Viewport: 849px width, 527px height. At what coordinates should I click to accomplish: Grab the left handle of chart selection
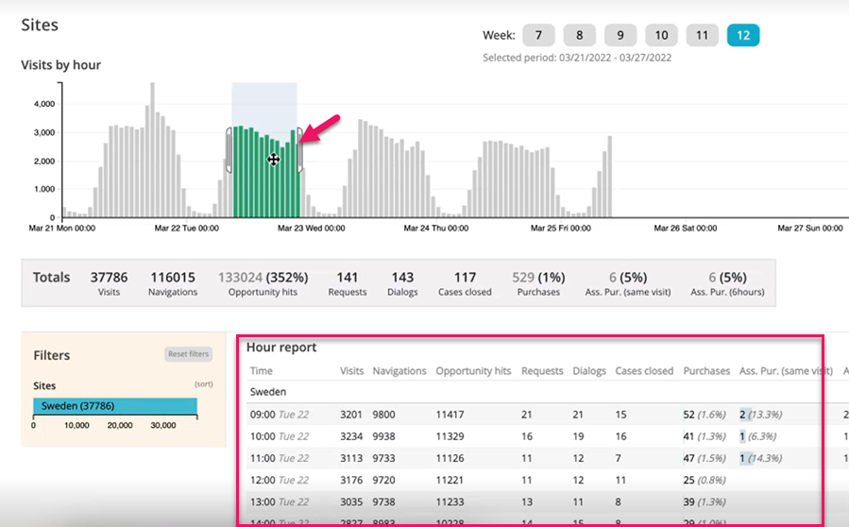[x=229, y=151]
